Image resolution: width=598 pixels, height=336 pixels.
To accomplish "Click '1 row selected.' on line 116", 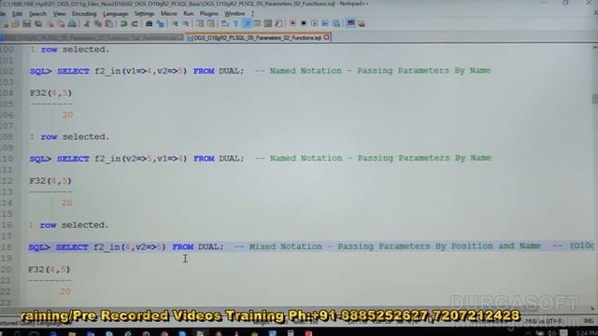I will pyautogui.click(x=69, y=225).
